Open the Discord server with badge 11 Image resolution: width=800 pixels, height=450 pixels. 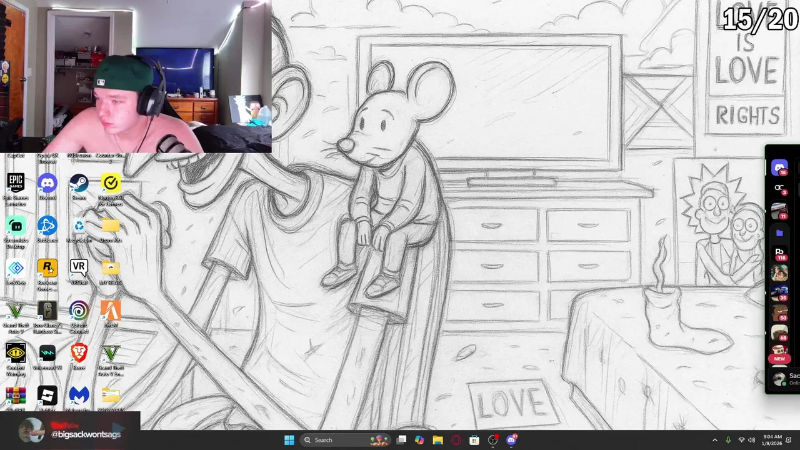[779, 211]
